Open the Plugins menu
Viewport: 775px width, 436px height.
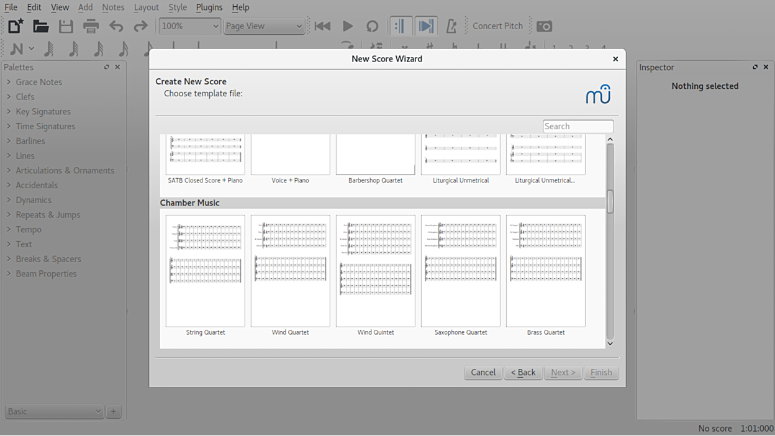click(209, 7)
